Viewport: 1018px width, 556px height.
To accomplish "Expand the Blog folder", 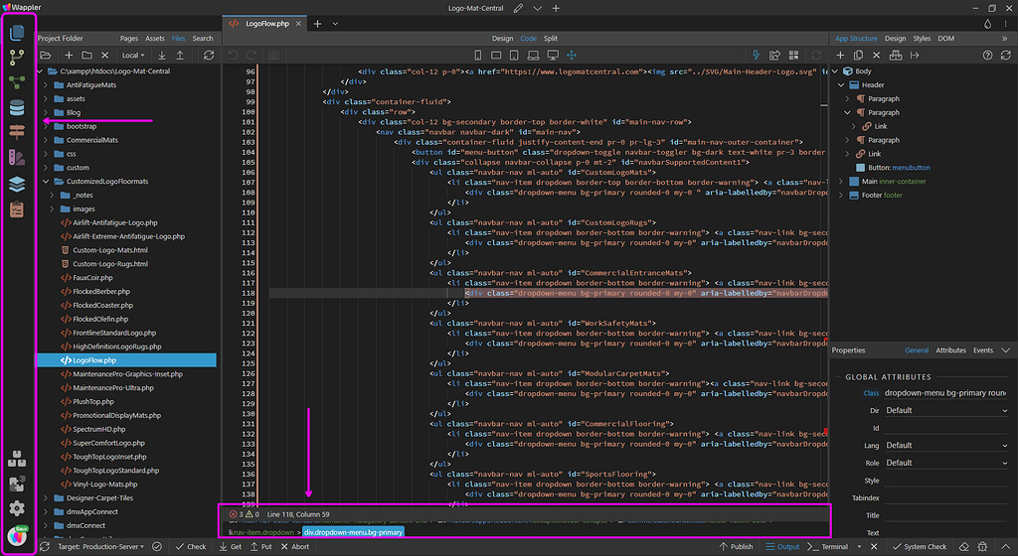I will pyautogui.click(x=46, y=113).
